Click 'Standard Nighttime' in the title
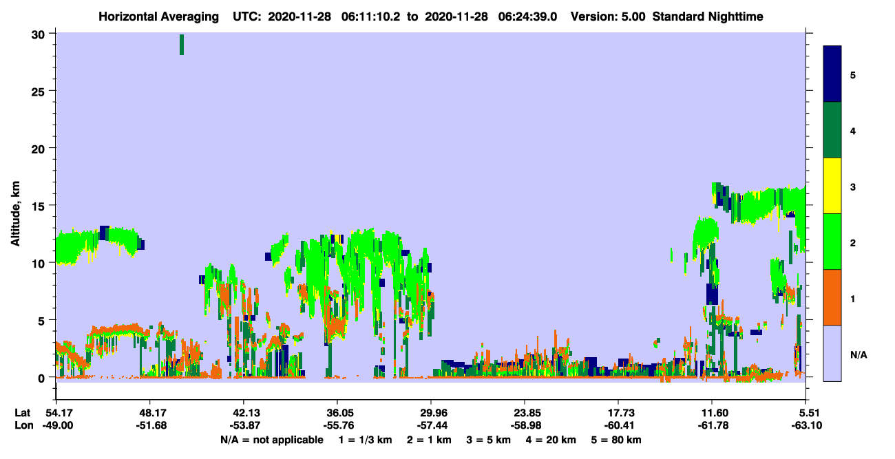895x459 pixels. (x=708, y=17)
